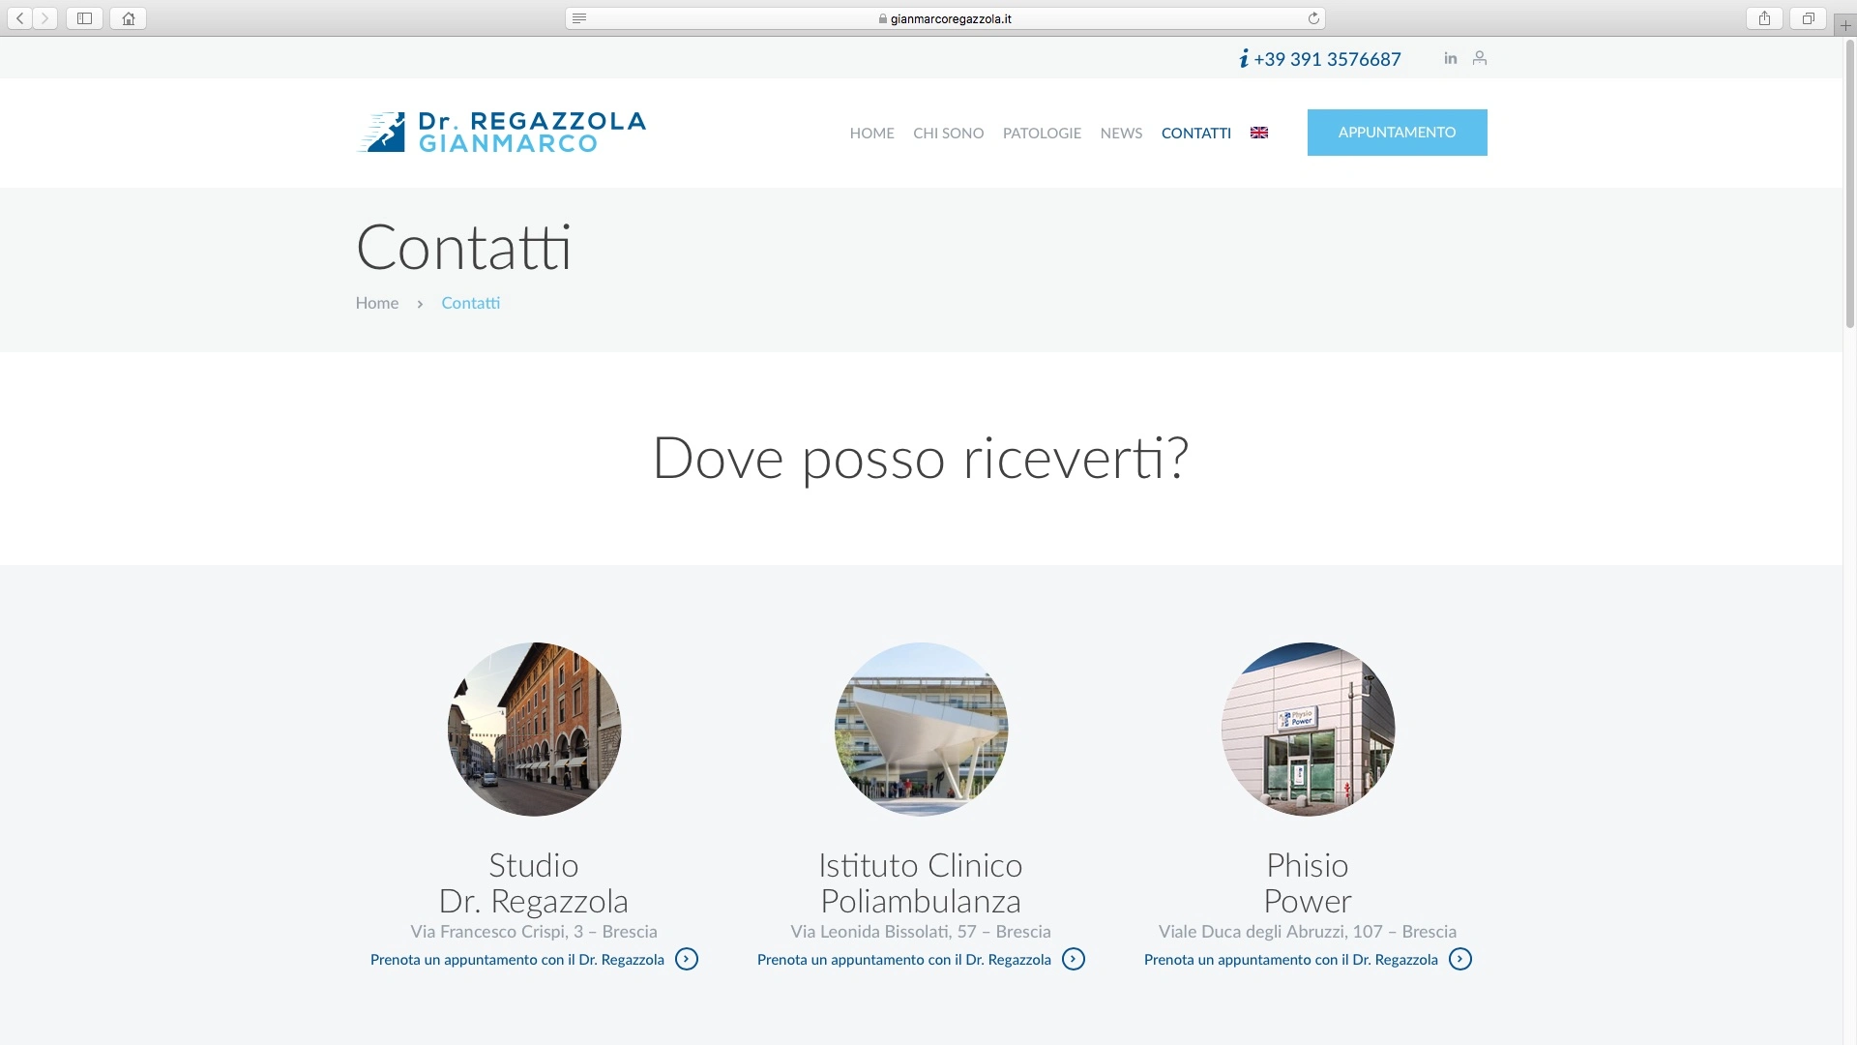Select the CONTATTI menu item
1857x1045 pixels.
coord(1196,133)
